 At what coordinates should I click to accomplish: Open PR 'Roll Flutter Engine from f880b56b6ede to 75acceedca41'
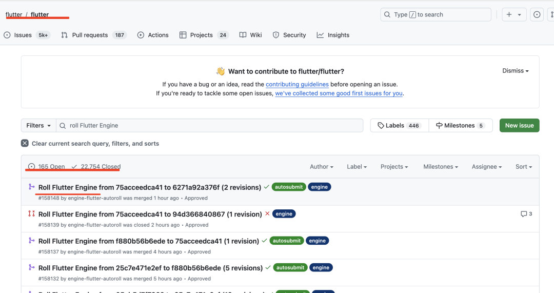tap(149, 241)
